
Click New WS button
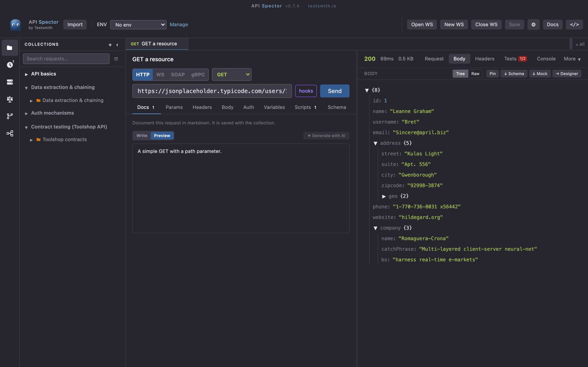454,25
